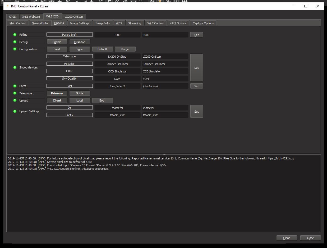Image resolution: width=327 pixels, height=248 pixels.
Task: Switch to the Streaming tab
Action: [135, 23]
